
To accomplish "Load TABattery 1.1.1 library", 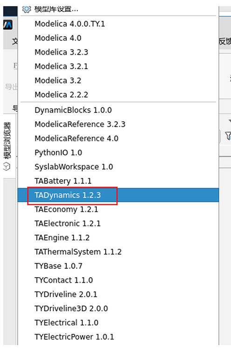I will [x=118, y=181].
